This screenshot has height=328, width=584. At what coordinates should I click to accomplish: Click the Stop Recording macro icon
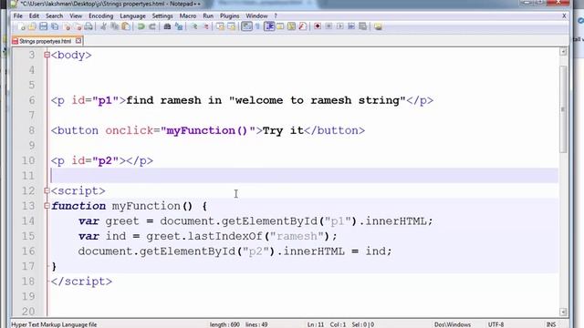328,26
